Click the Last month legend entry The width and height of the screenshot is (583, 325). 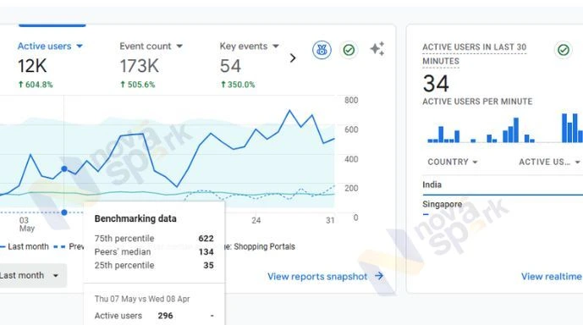25,246
